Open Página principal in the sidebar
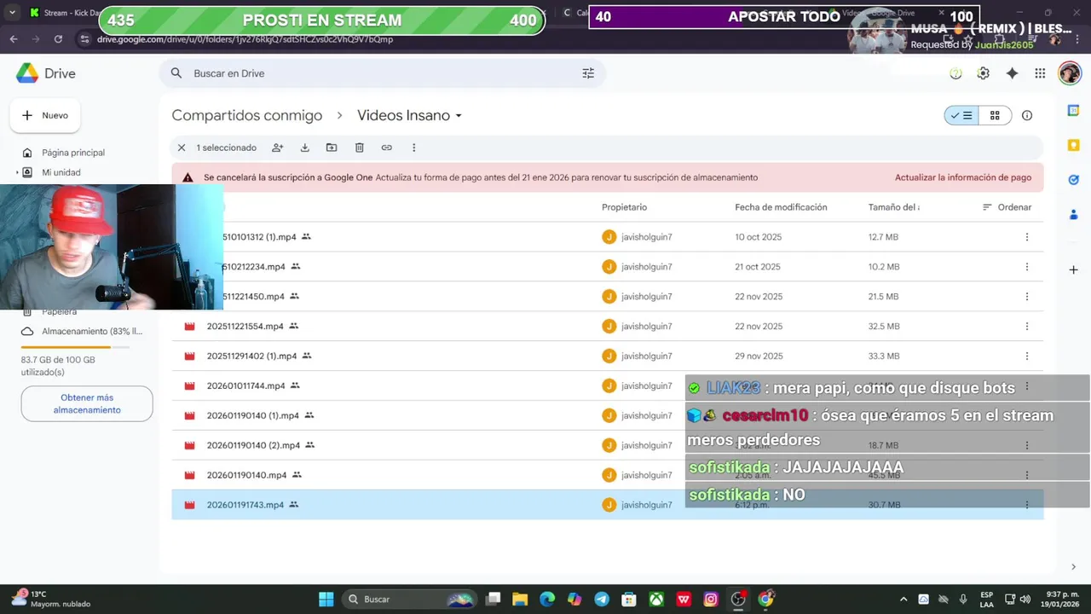Viewport: 1091px width, 614px height. tap(72, 153)
